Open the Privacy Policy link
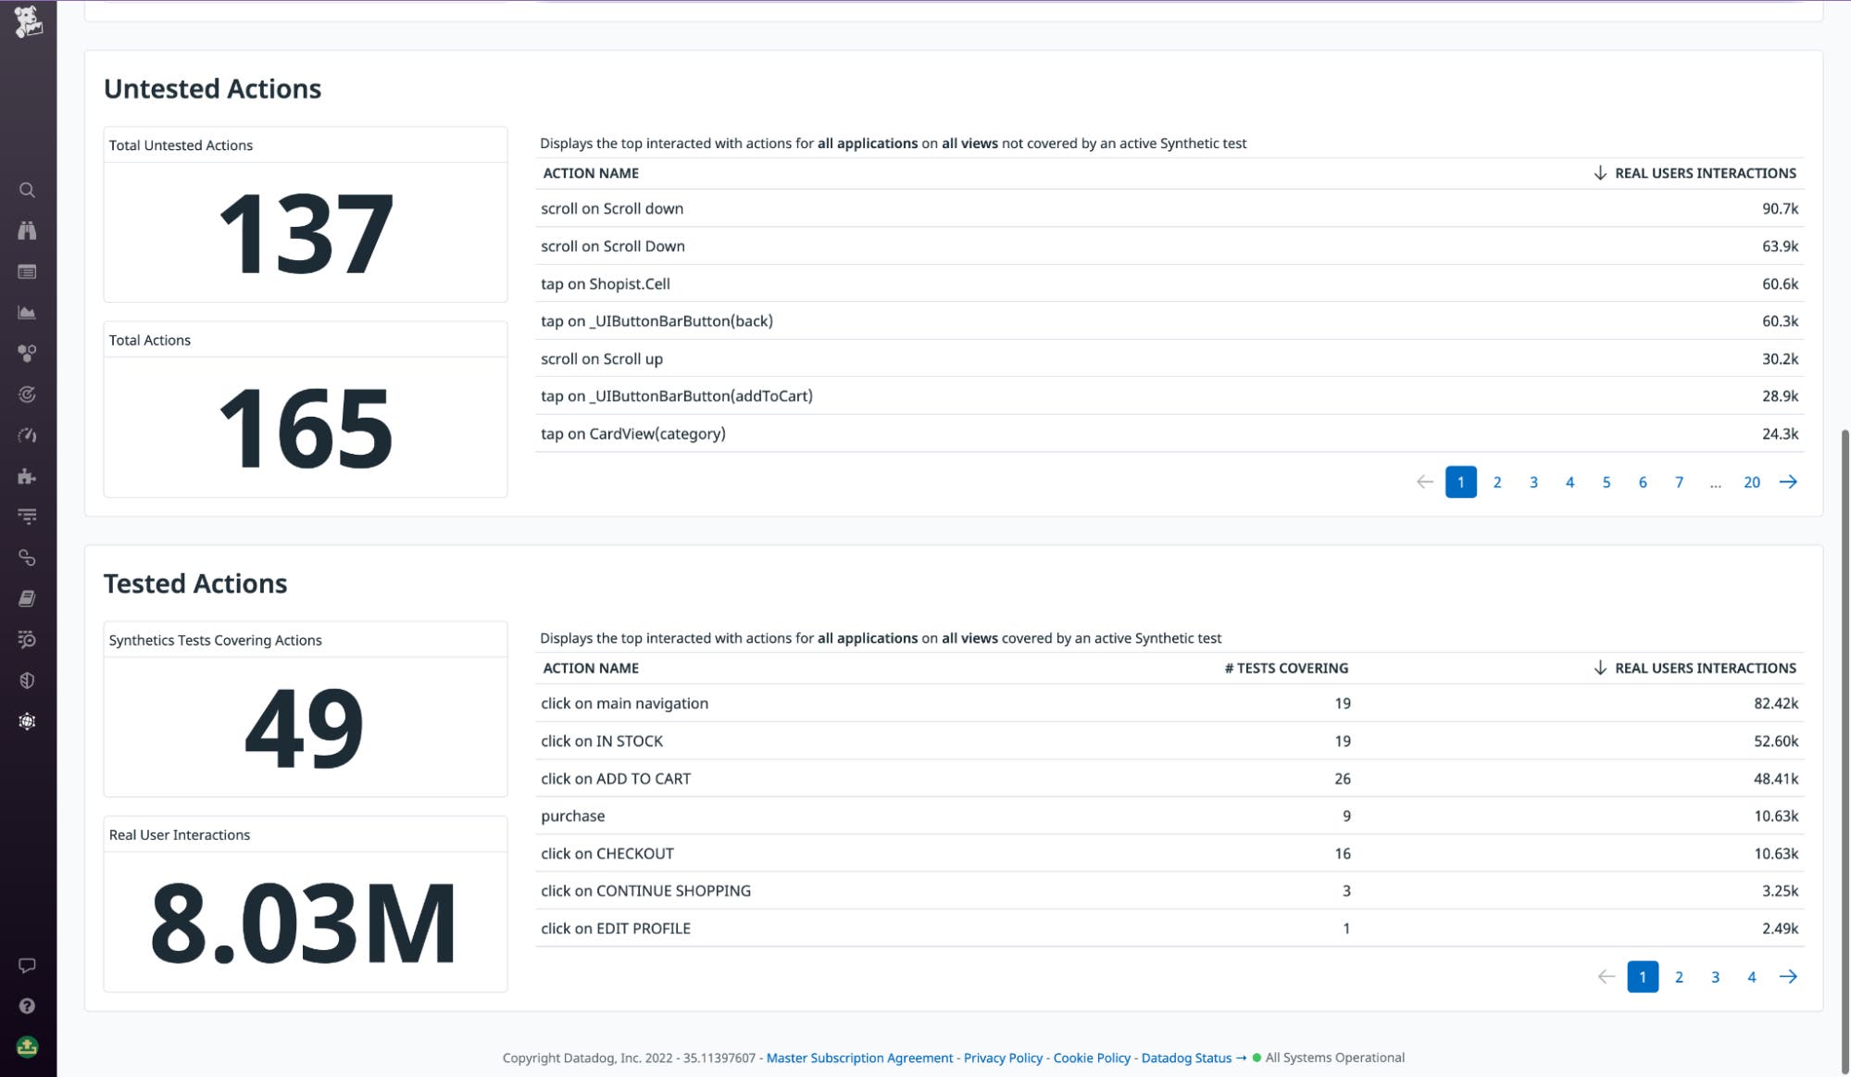Screen dimensions: 1851x1077 pyautogui.click(x=1002, y=1058)
